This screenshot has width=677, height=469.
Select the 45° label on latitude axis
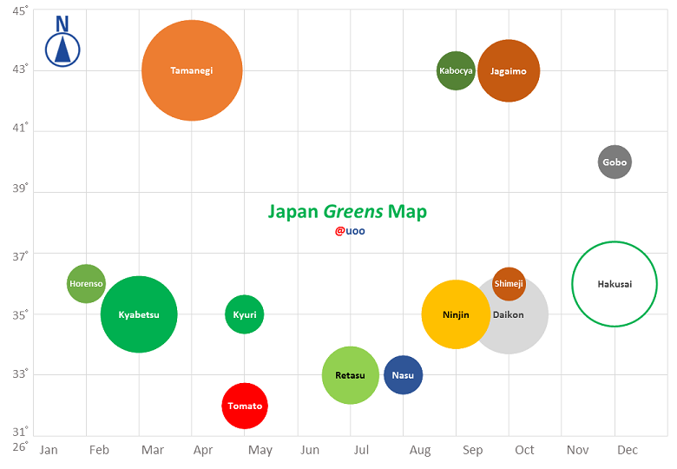click(x=20, y=11)
